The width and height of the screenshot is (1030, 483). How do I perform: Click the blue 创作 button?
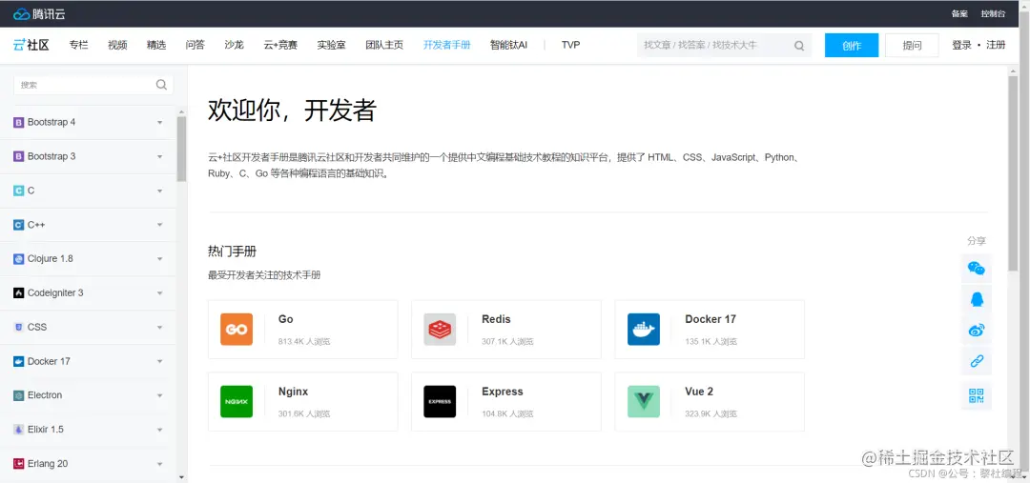(852, 46)
